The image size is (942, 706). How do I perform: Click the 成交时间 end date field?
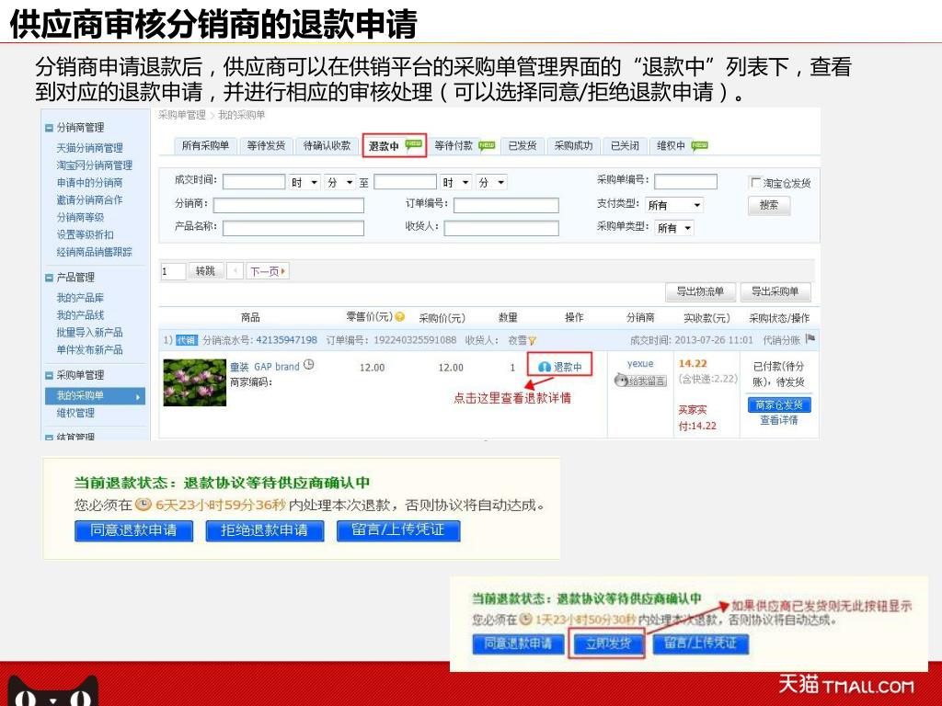405,182
